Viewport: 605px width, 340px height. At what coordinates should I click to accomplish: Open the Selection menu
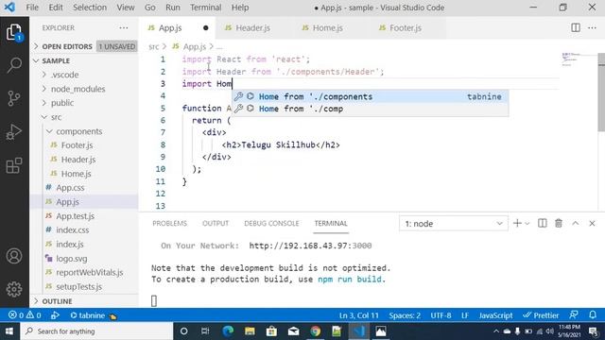point(90,8)
